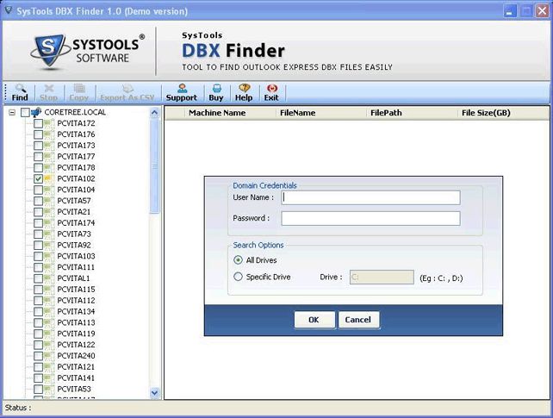Image resolution: width=553 pixels, height=418 pixels.
Task: Click the SysTools Software logo
Action: [x=88, y=51]
